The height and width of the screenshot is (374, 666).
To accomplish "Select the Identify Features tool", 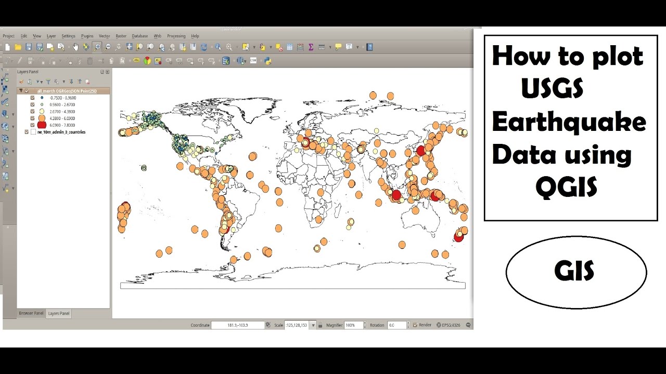I will coord(218,47).
